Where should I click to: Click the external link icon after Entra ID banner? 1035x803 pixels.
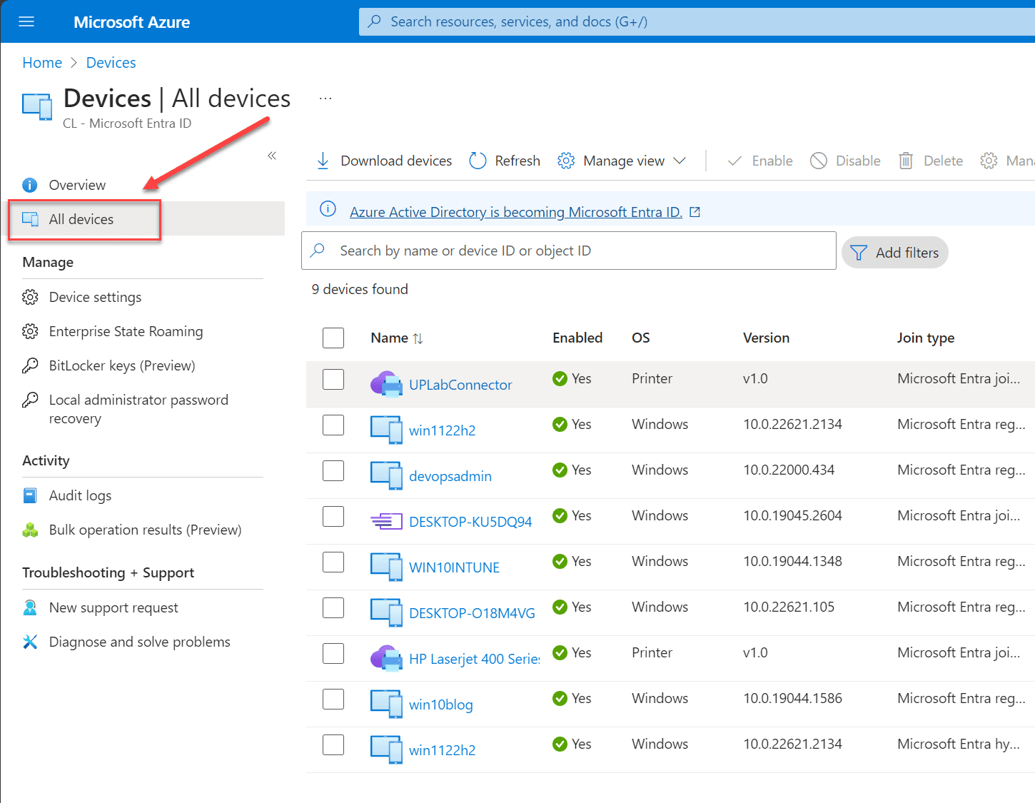695,212
